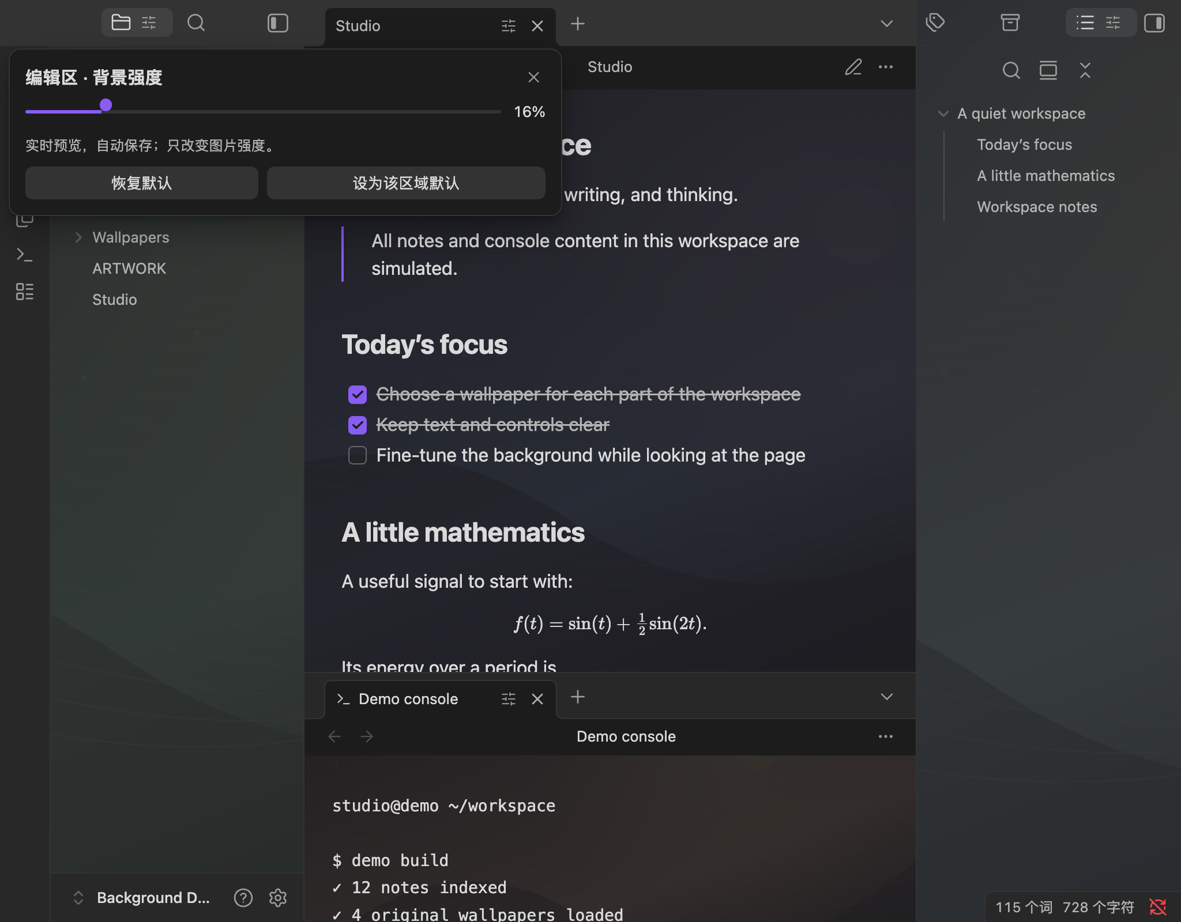This screenshot has height=922, width=1181.
Task: Open the tags panel icon
Action: 935,23
